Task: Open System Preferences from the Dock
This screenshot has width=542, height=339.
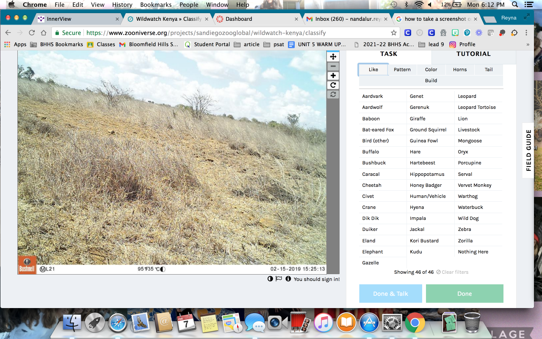Action: point(392,323)
